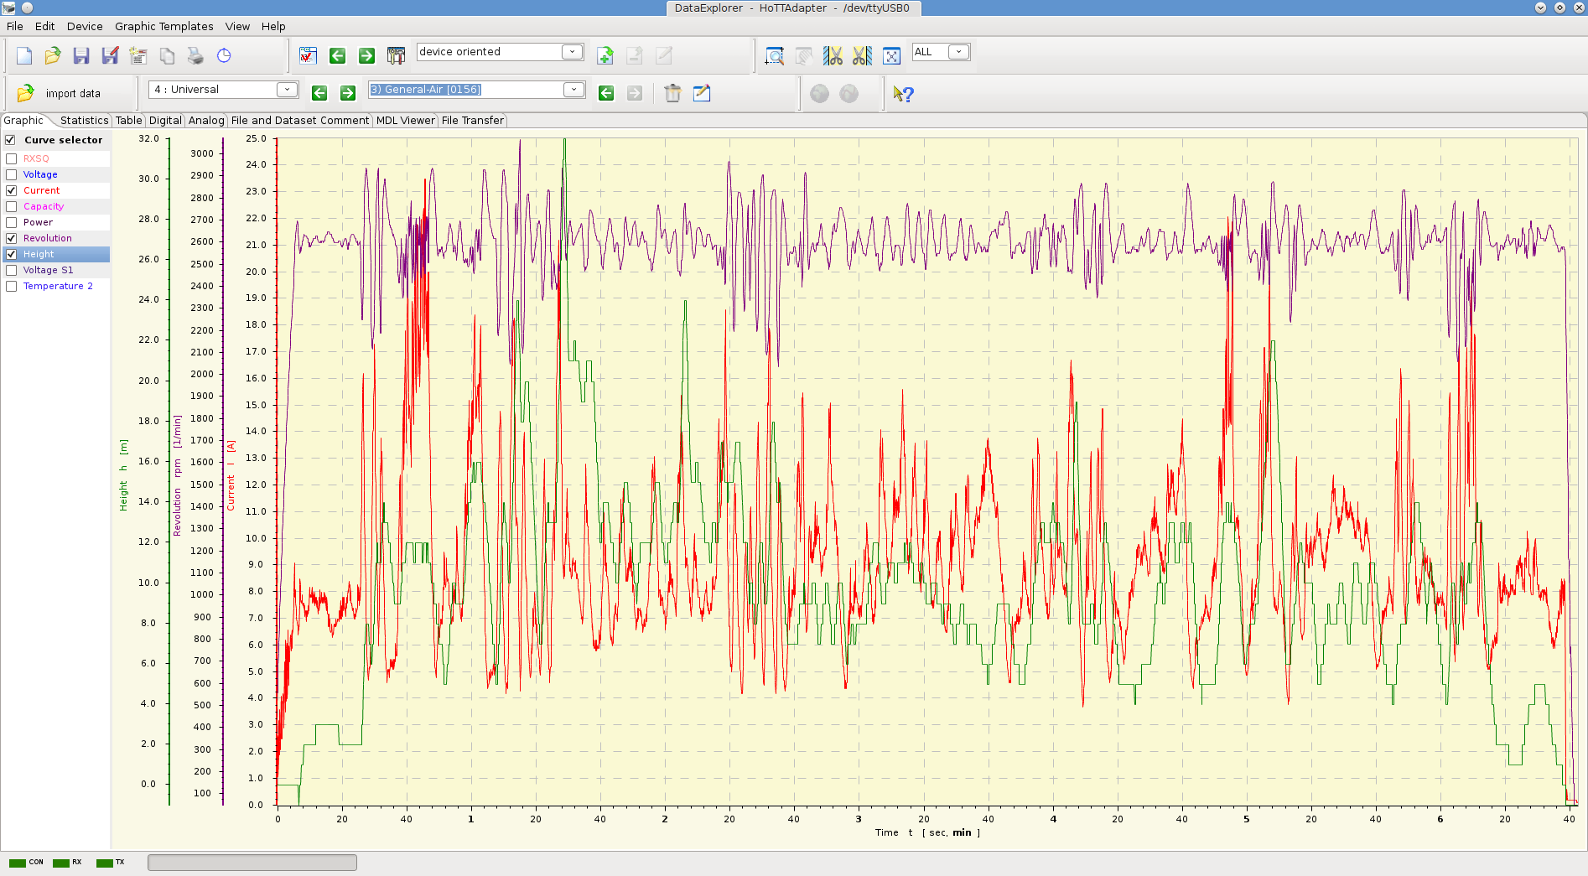Uncheck the Current curve checkbox
The height and width of the screenshot is (876, 1588).
[x=12, y=190]
